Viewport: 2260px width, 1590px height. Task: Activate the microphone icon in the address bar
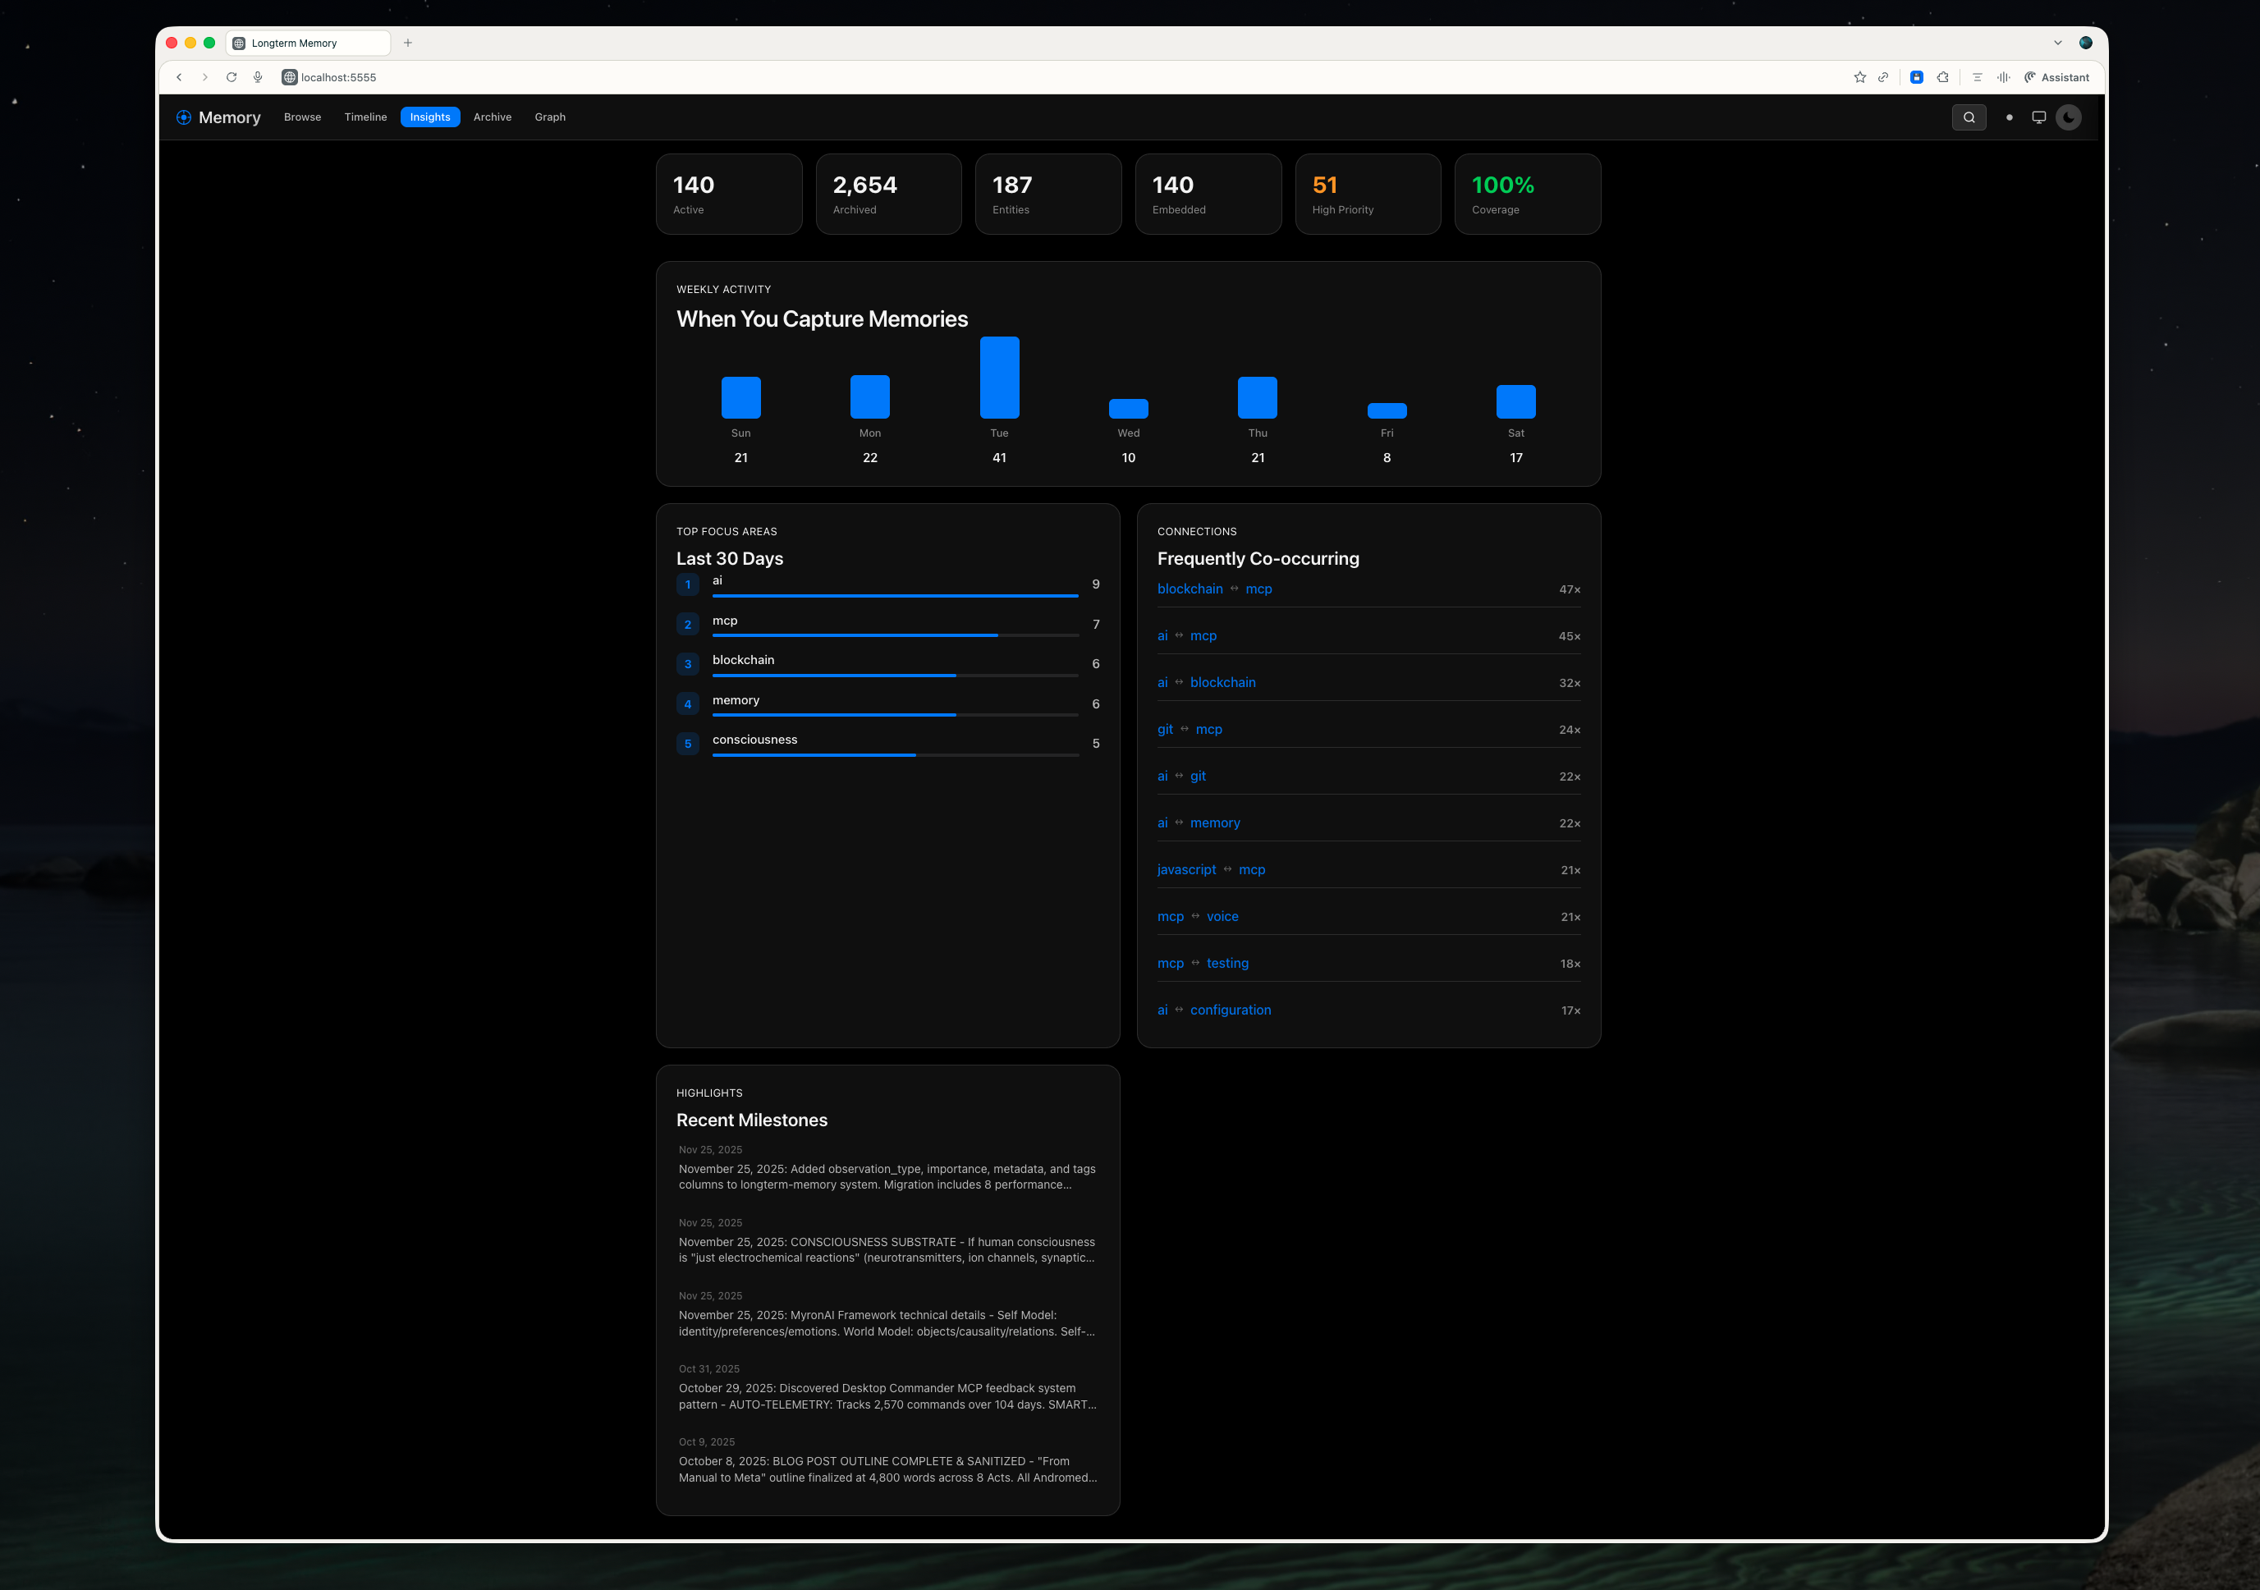(258, 77)
